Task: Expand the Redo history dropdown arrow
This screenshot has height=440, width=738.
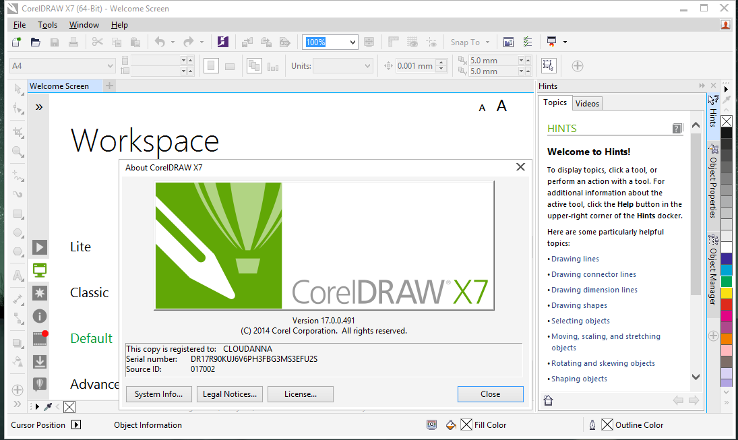Action: coord(202,42)
